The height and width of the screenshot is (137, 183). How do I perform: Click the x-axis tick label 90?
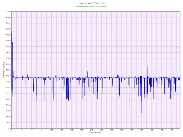click(42, 130)
